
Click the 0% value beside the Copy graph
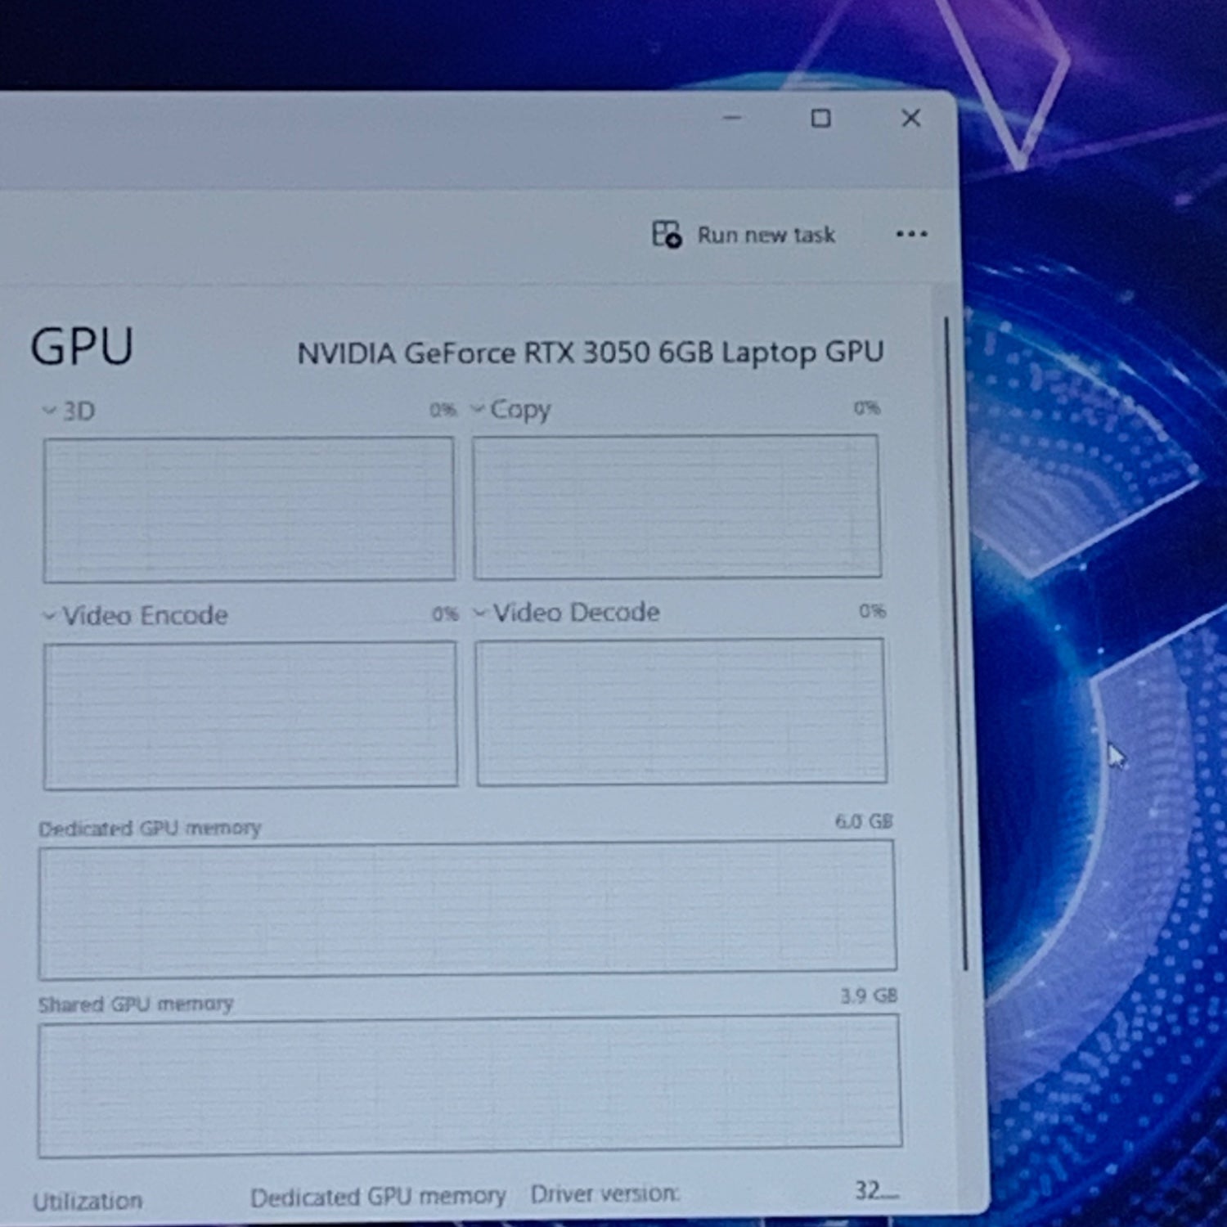867,407
